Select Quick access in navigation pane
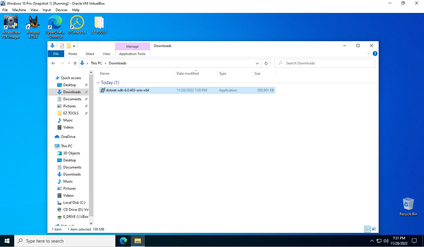Screen dimensions: 424x247 tap(71, 78)
